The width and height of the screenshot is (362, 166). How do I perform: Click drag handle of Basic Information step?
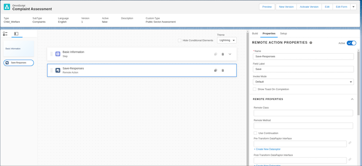pos(52,54)
